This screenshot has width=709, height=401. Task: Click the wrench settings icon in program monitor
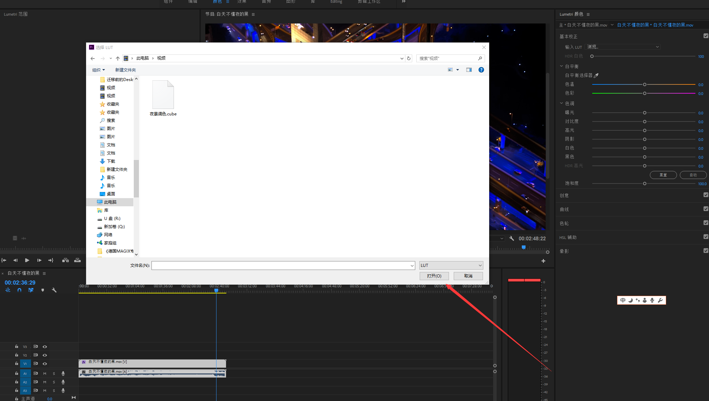coord(512,239)
